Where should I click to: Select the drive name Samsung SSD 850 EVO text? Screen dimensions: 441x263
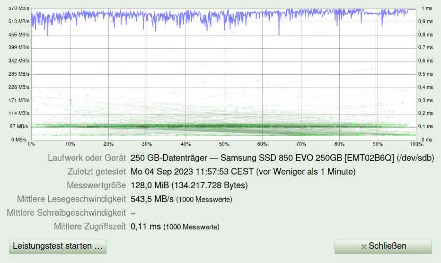(282, 158)
